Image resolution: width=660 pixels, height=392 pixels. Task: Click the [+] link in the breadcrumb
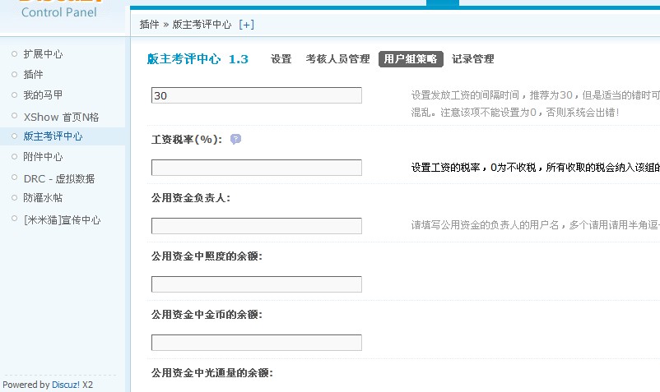[246, 25]
